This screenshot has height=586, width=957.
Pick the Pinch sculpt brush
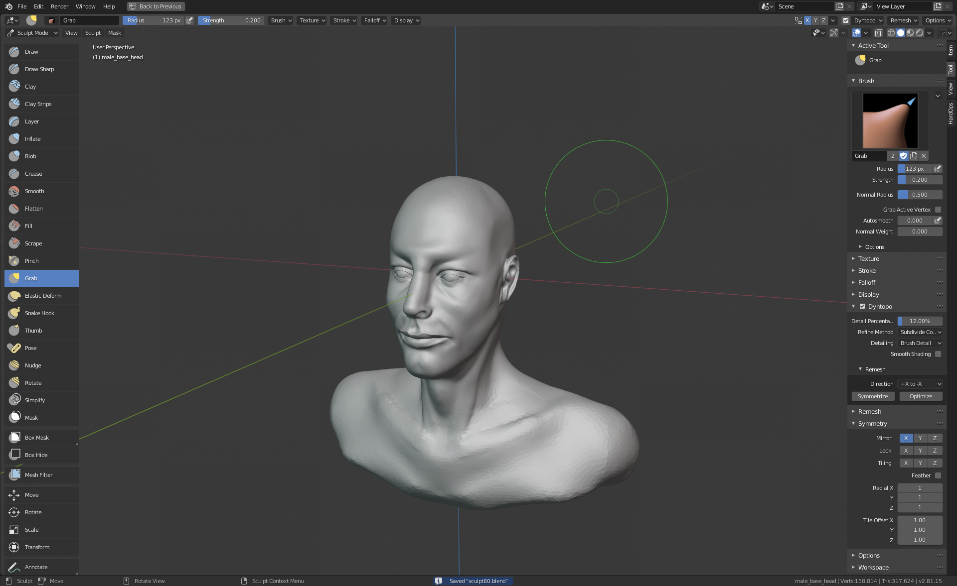[32, 261]
